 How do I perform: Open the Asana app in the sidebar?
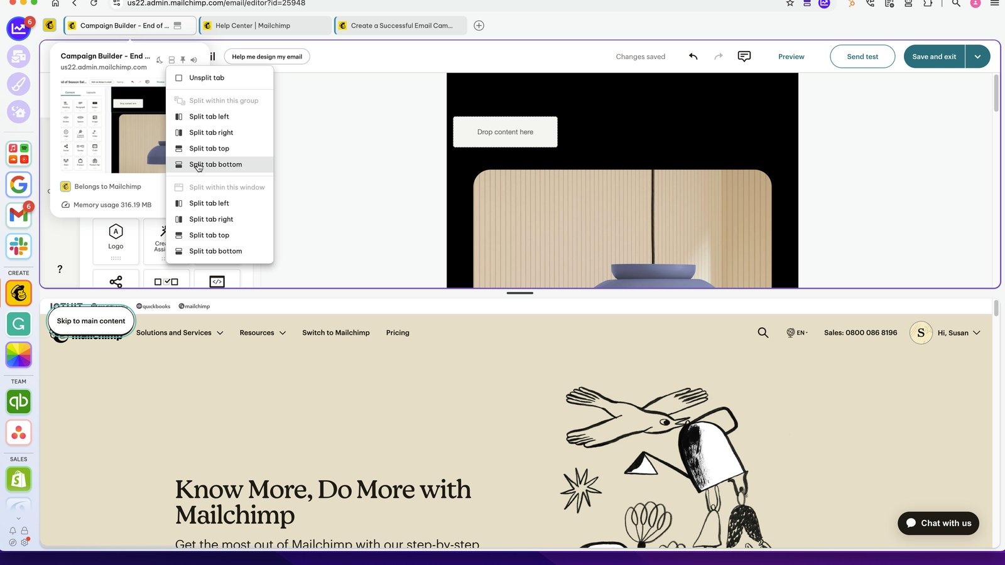click(19, 433)
